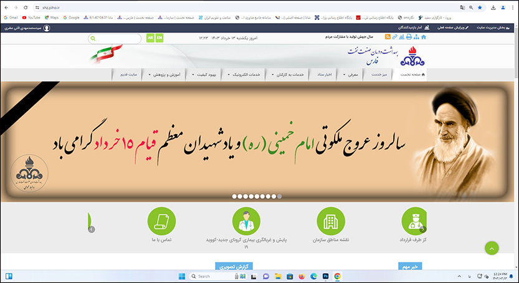Screen dimensions: 519x283
Task: Click the user avatar in the admin bar
Action: click(x=47, y=28)
